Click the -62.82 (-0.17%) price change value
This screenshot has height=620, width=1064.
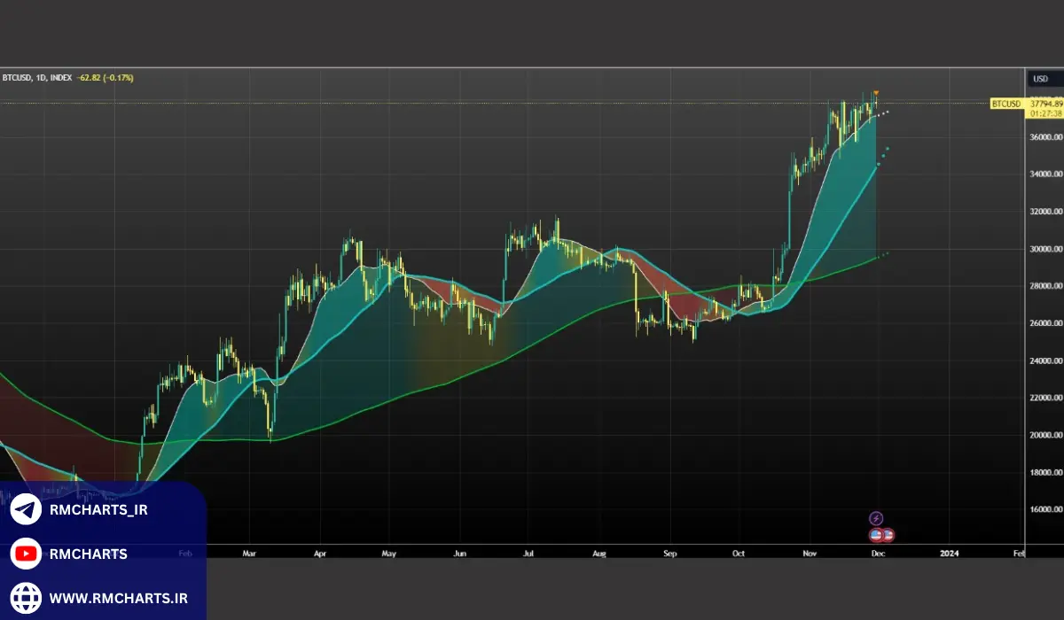106,78
